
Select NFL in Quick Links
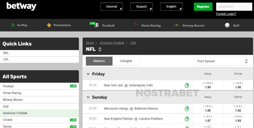coord(39,53)
